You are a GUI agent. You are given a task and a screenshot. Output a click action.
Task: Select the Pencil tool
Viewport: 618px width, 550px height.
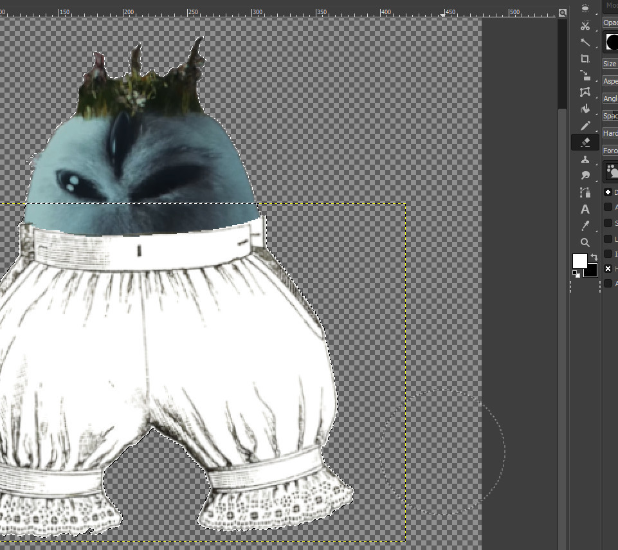tap(585, 125)
